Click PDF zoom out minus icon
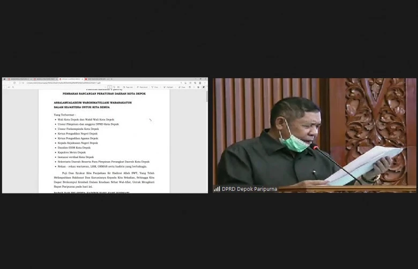The width and height of the screenshot is (418, 269). (x=105, y=87)
